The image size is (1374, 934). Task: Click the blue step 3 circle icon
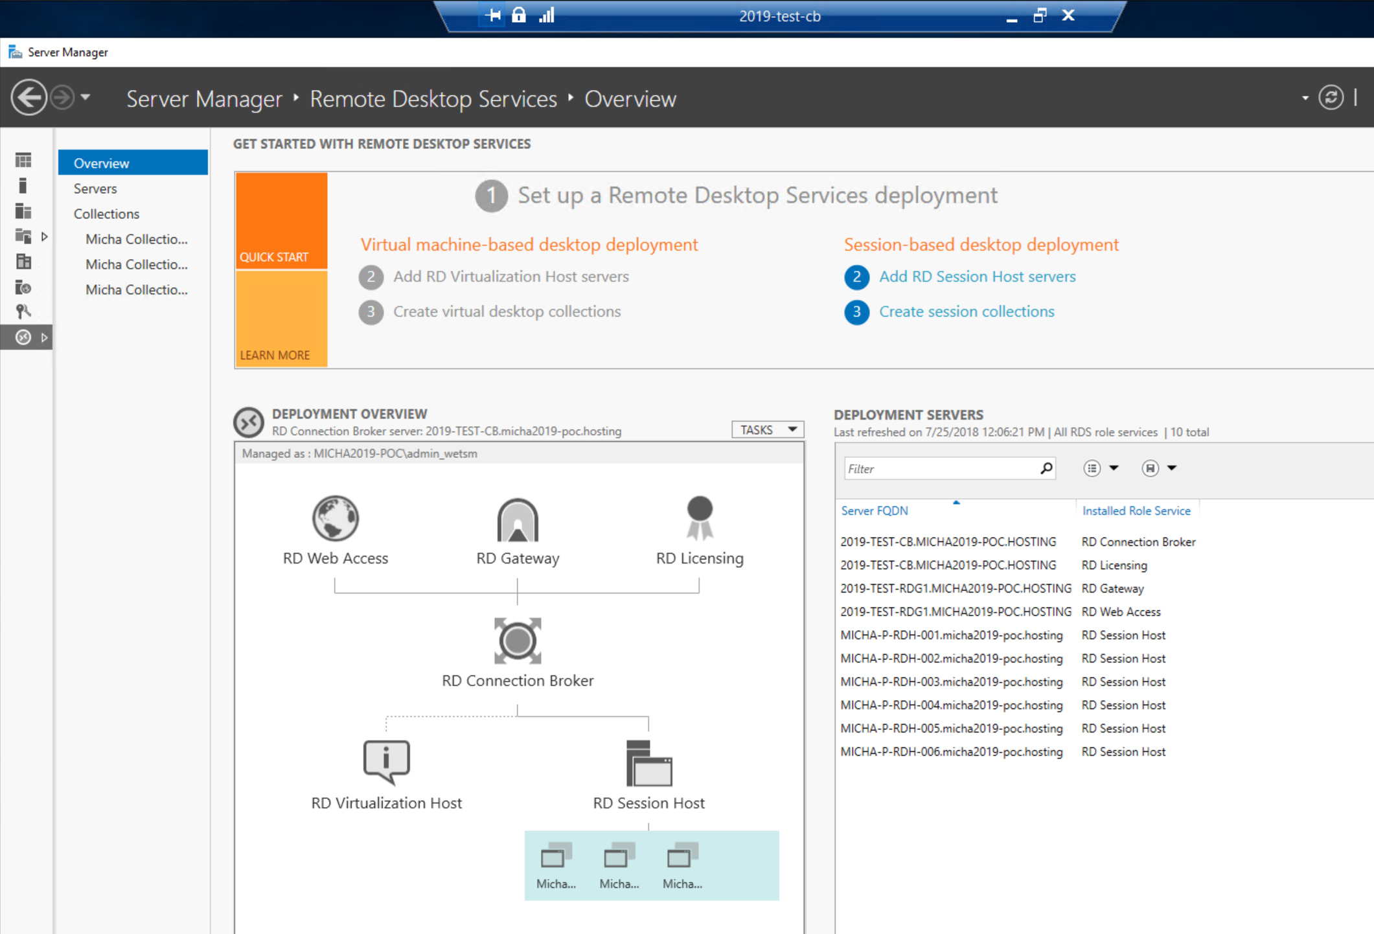pos(856,312)
